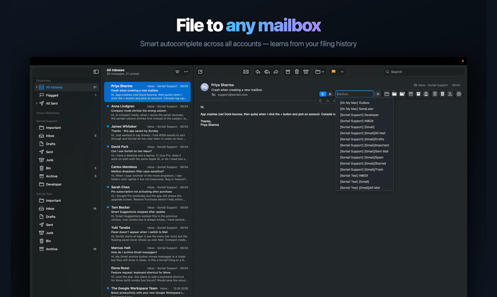Open Carlos Mendoza's mailbox dropdown filter message
Image resolution: width=497 pixels, height=297 pixels.
click(x=147, y=173)
